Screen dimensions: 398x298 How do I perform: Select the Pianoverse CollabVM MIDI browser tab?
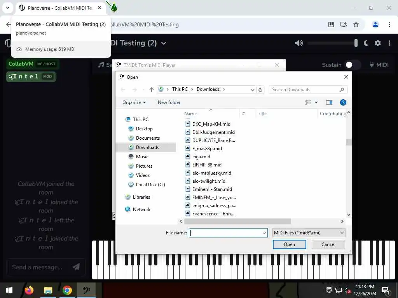pos(60,8)
